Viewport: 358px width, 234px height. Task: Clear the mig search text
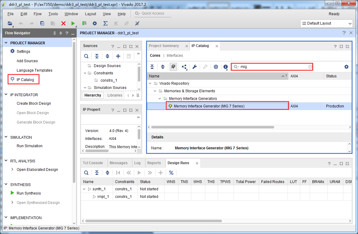click(310, 67)
